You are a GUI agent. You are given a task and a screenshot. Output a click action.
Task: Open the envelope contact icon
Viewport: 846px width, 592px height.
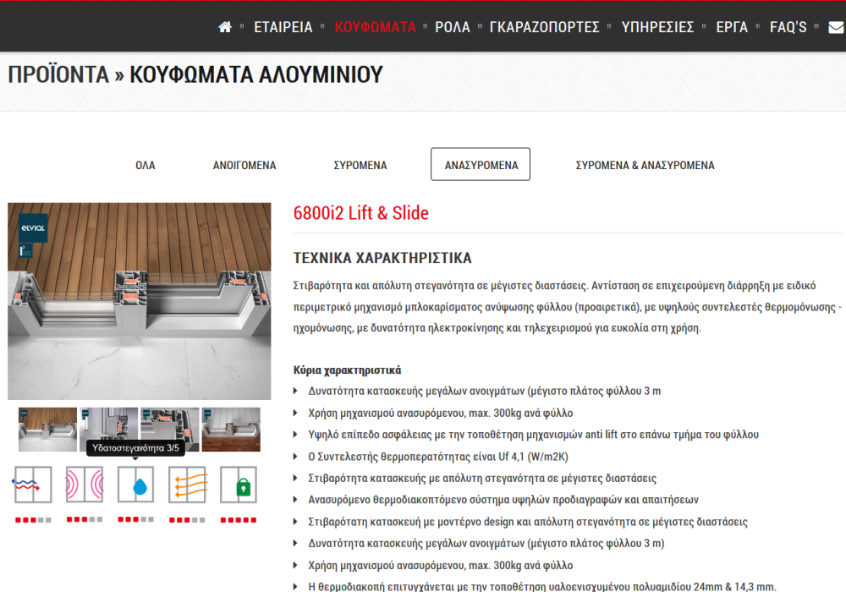[837, 27]
